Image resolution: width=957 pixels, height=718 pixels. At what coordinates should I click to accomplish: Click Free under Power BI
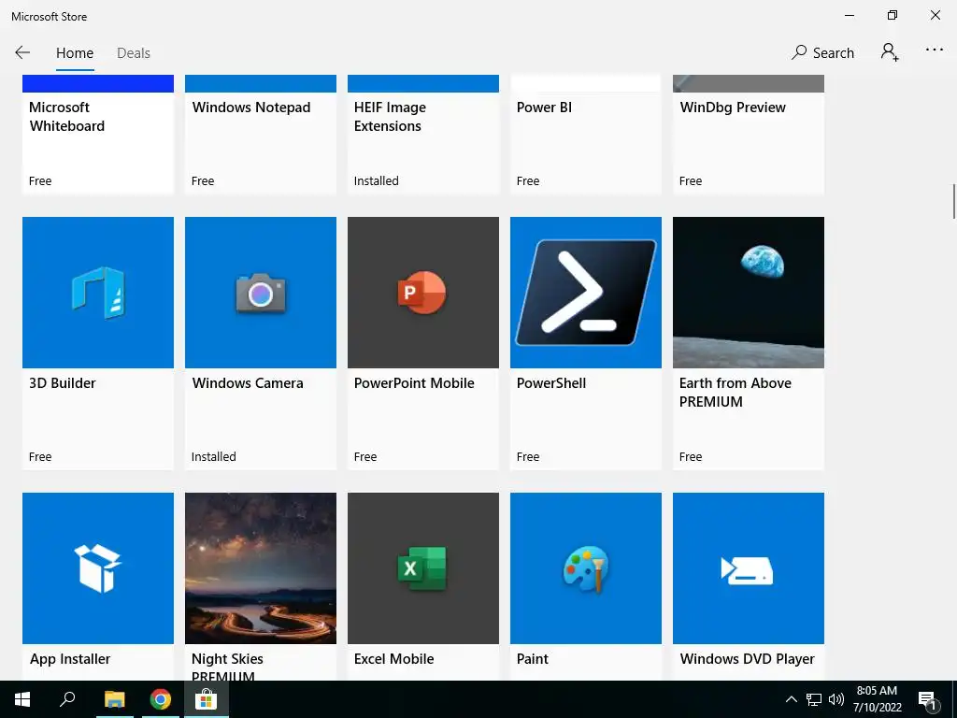tap(528, 180)
